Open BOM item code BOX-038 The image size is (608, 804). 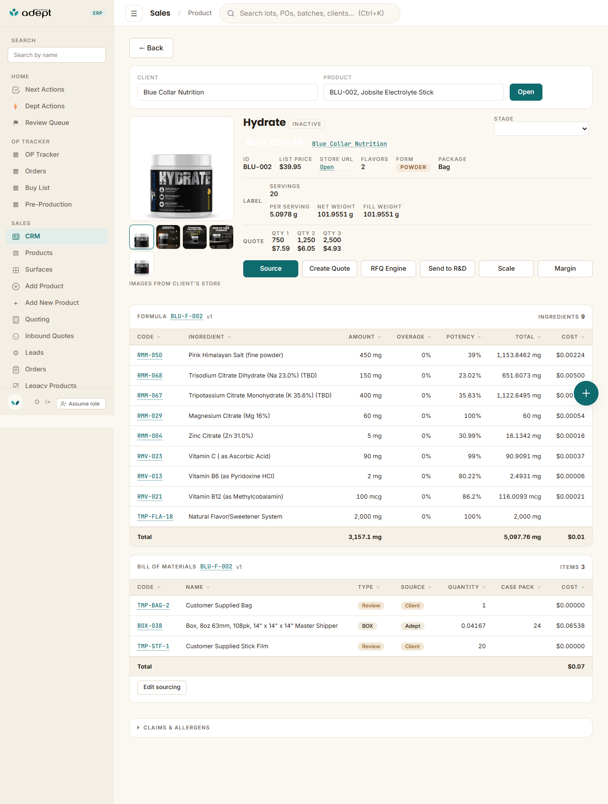coord(150,626)
